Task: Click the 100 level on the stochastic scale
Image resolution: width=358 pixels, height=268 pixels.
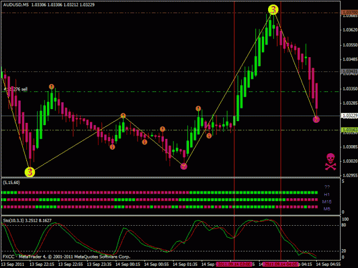Action: (345, 219)
